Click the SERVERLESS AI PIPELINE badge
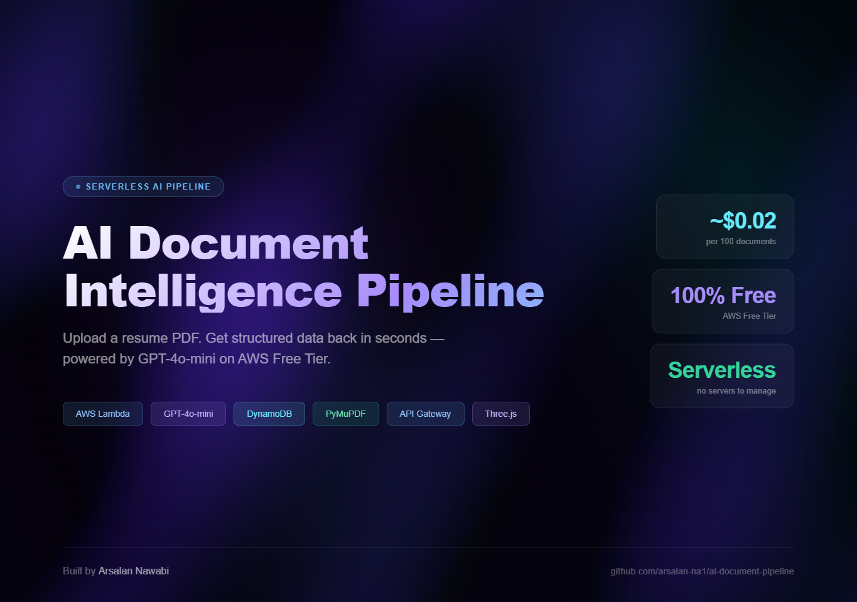Screen dimensions: 857x602 pyautogui.click(x=143, y=186)
